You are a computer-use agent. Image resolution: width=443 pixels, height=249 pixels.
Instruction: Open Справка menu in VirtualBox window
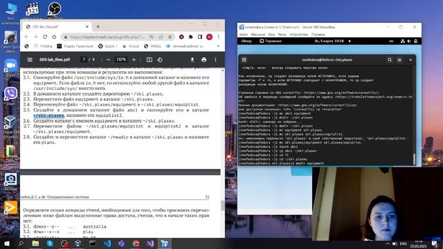[x=318, y=35]
